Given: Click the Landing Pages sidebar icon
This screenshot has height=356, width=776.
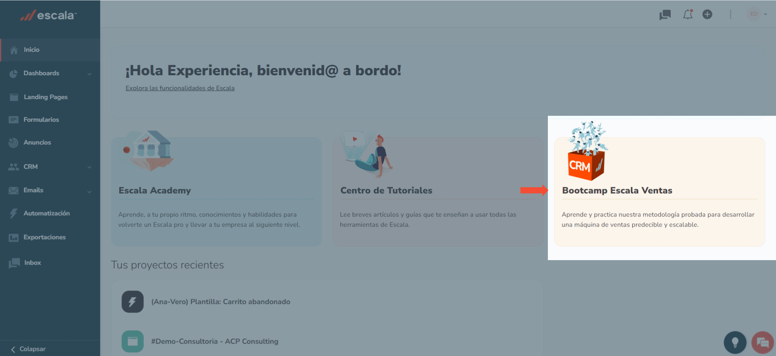Looking at the screenshot, I should click(x=14, y=97).
